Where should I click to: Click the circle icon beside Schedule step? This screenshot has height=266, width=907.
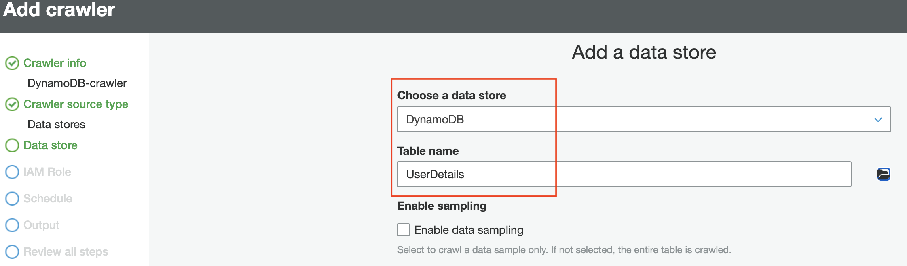(12, 199)
